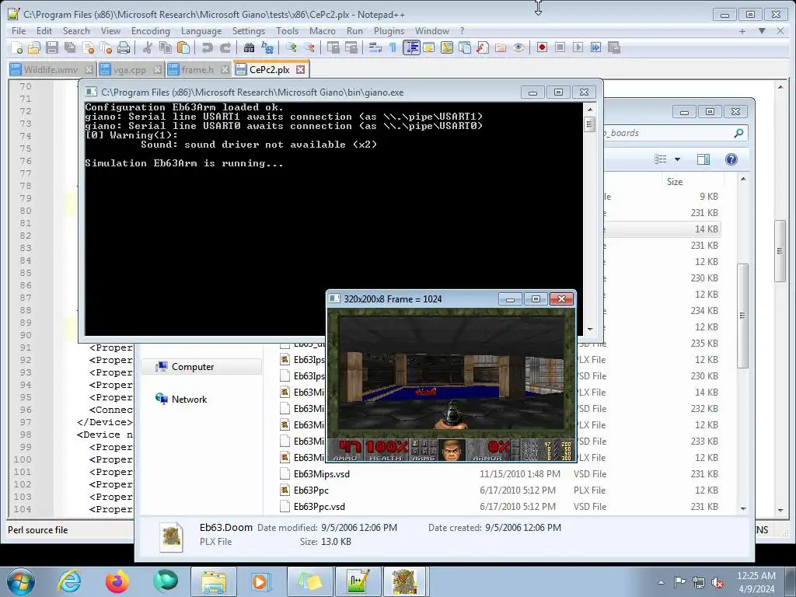Close the vga.cpp tab with its X
The width and height of the screenshot is (796, 597).
tap(157, 69)
